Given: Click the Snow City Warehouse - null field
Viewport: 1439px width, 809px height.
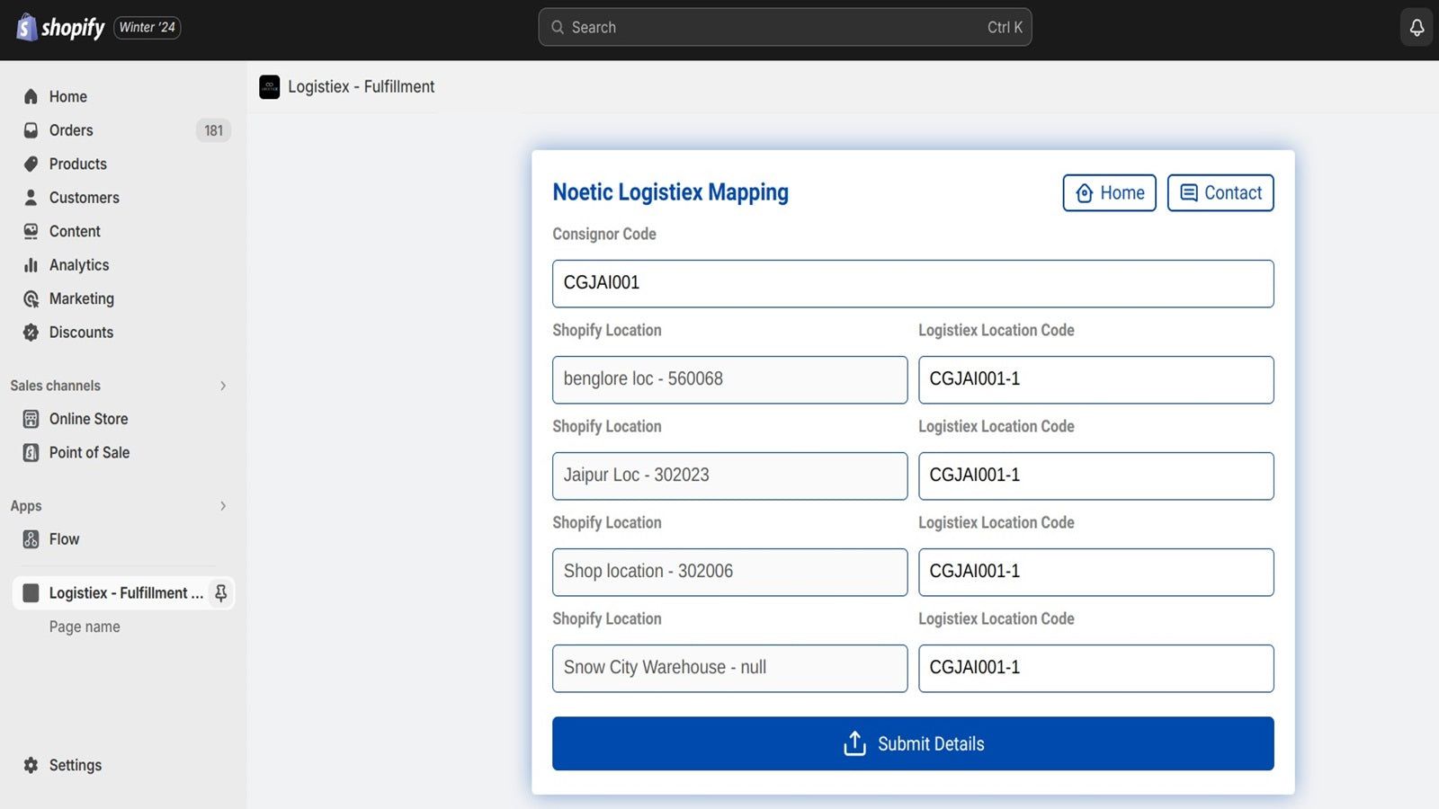Looking at the screenshot, I should (x=729, y=668).
